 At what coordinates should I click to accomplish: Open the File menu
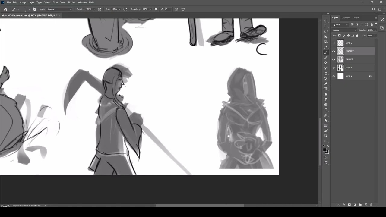click(x=9, y=2)
